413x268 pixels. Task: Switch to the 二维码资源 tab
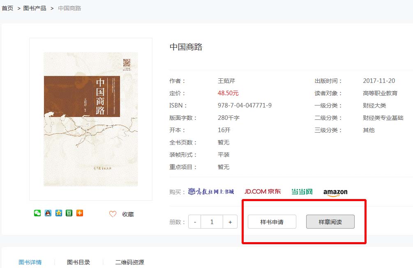click(129, 262)
